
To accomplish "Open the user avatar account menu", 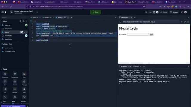I will (x=186, y=12).
